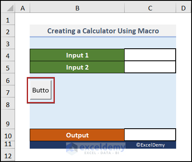Select row 7 header
Screen dimensions: 192x162
(x=8, y=91)
